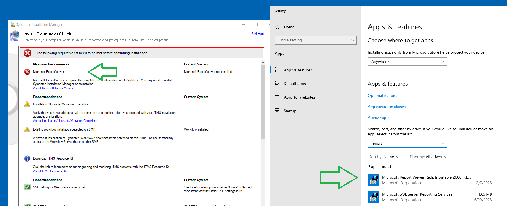The height and width of the screenshot is (206, 507).
Task: Open Apps for websites section
Action: coord(299,97)
